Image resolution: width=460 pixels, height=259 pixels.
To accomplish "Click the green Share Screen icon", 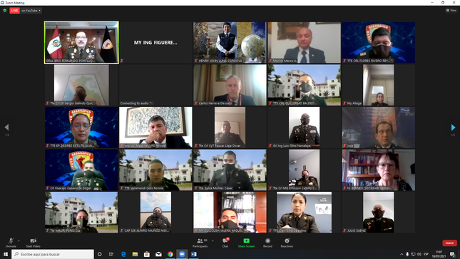I will [x=247, y=243].
